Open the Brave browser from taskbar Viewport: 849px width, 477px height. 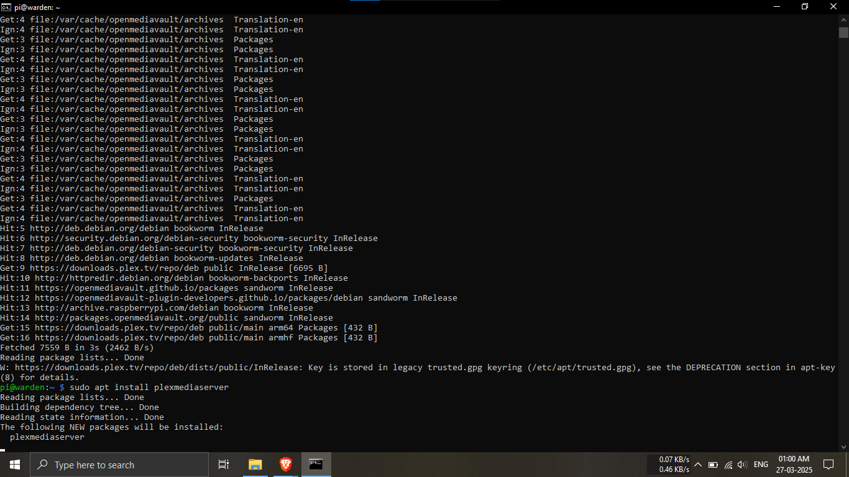tap(285, 465)
